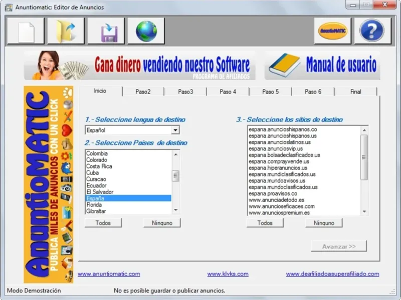Screen dimensions: 401x300
Task: Click the AnuntioMATIC vertical side banner
Action: coord(48,184)
